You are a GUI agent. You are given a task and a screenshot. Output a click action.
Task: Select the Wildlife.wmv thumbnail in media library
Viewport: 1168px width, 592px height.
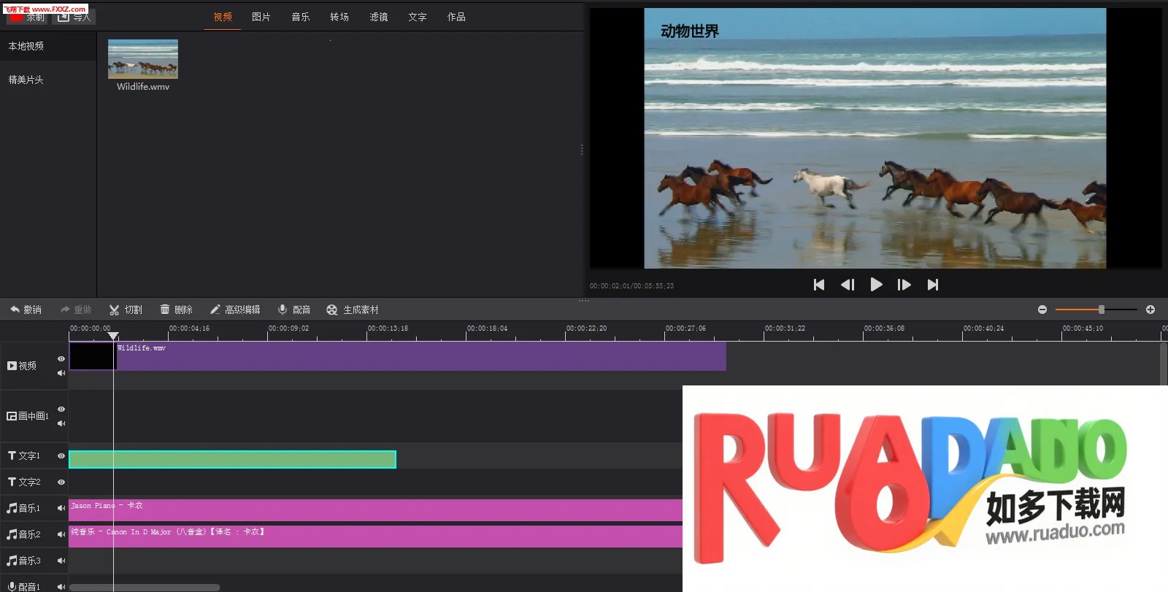[143, 59]
